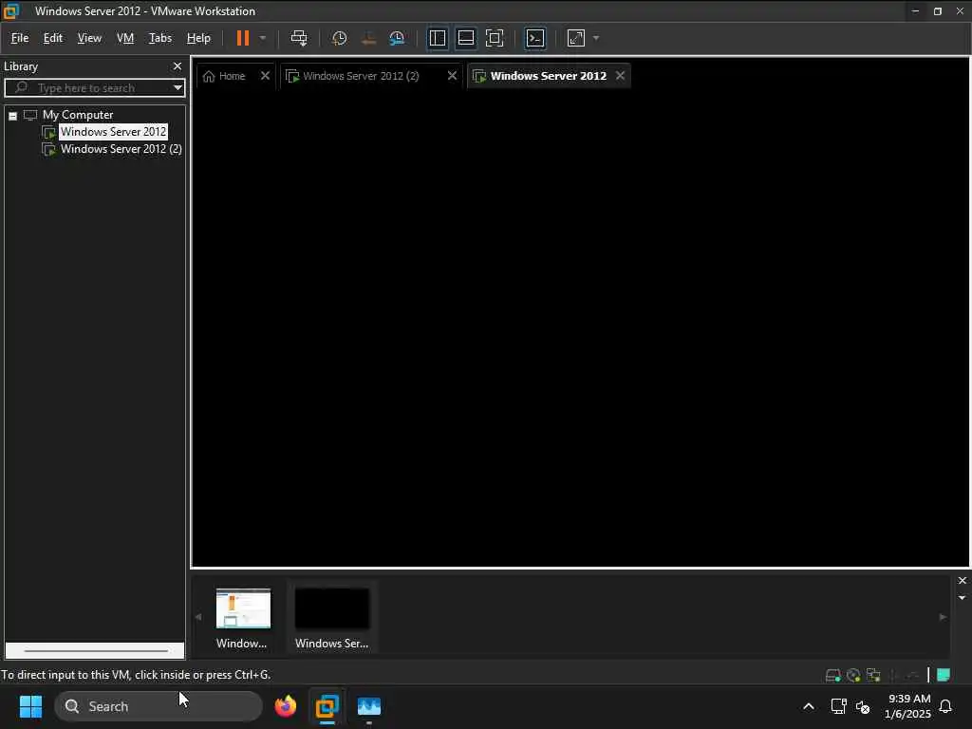Open the View menu
972x729 pixels.
pos(89,38)
